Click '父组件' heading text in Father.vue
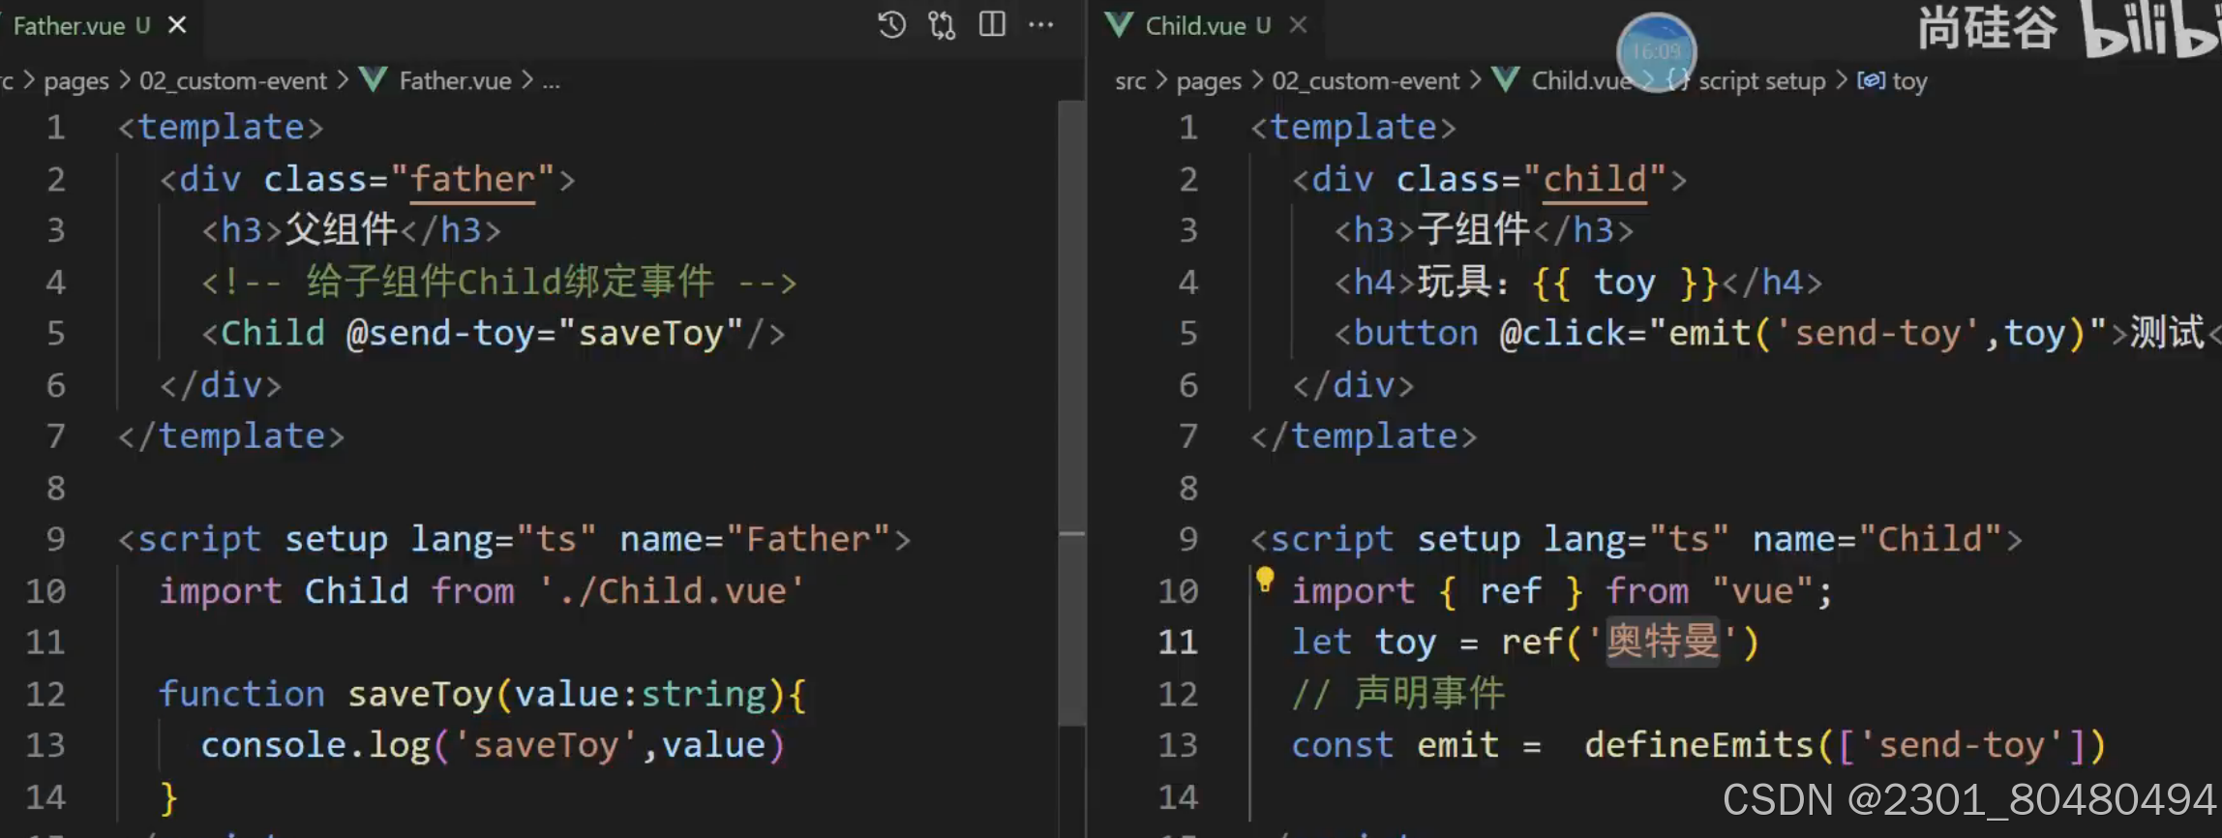This screenshot has width=2222, height=838. pos(342,230)
